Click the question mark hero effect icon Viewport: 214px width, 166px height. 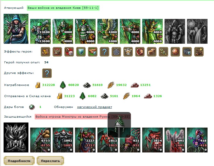pos(104,52)
